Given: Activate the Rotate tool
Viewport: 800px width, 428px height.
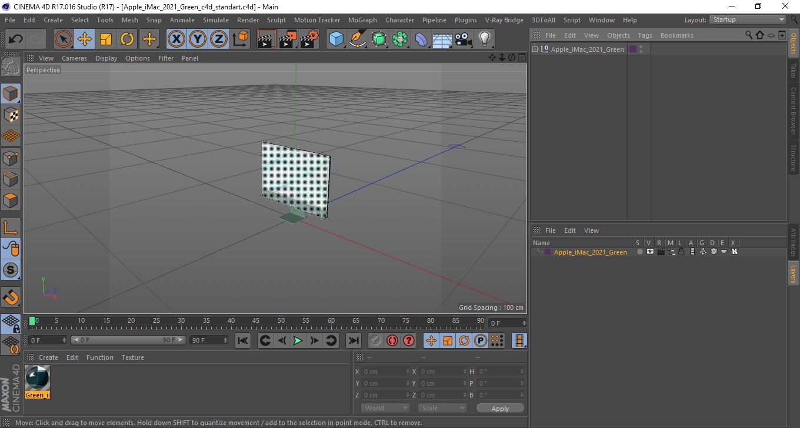Looking at the screenshot, I should [127, 39].
